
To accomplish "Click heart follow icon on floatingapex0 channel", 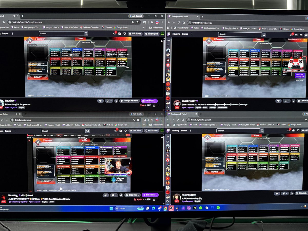I will (x=277, y=194).
